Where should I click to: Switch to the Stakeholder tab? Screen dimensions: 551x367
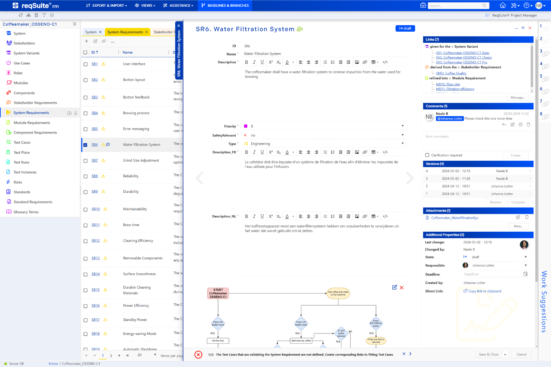(164, 32)
